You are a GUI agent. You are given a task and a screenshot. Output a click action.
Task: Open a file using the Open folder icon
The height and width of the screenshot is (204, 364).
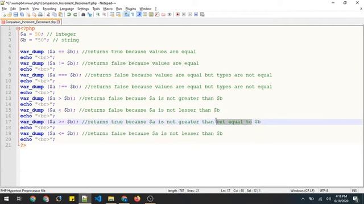10,15
